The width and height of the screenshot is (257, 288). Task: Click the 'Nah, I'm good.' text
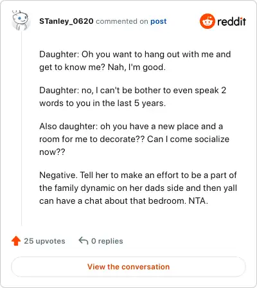pos(137,67)
